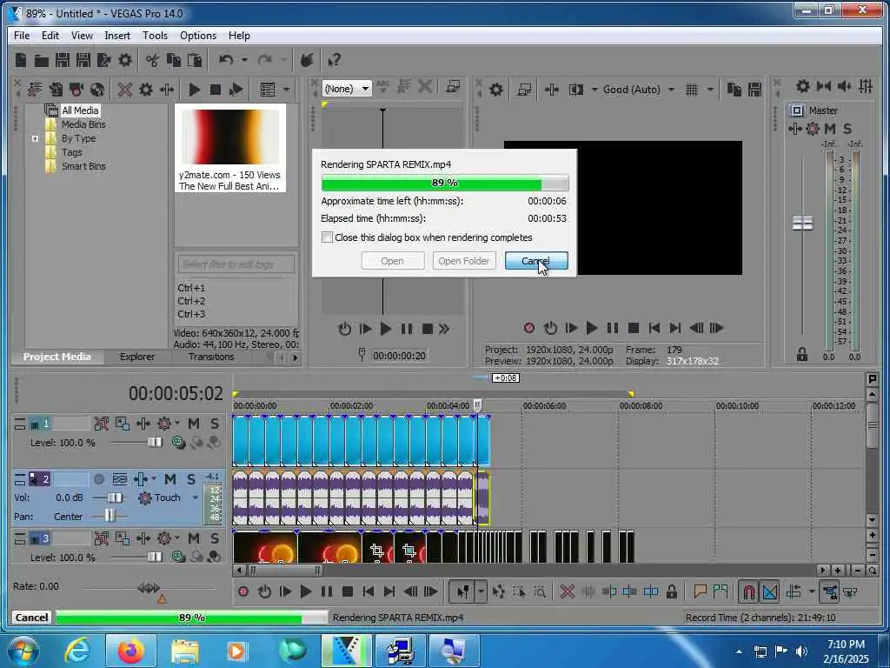Click Cancel button in the status bar

(x=32, y=618)
